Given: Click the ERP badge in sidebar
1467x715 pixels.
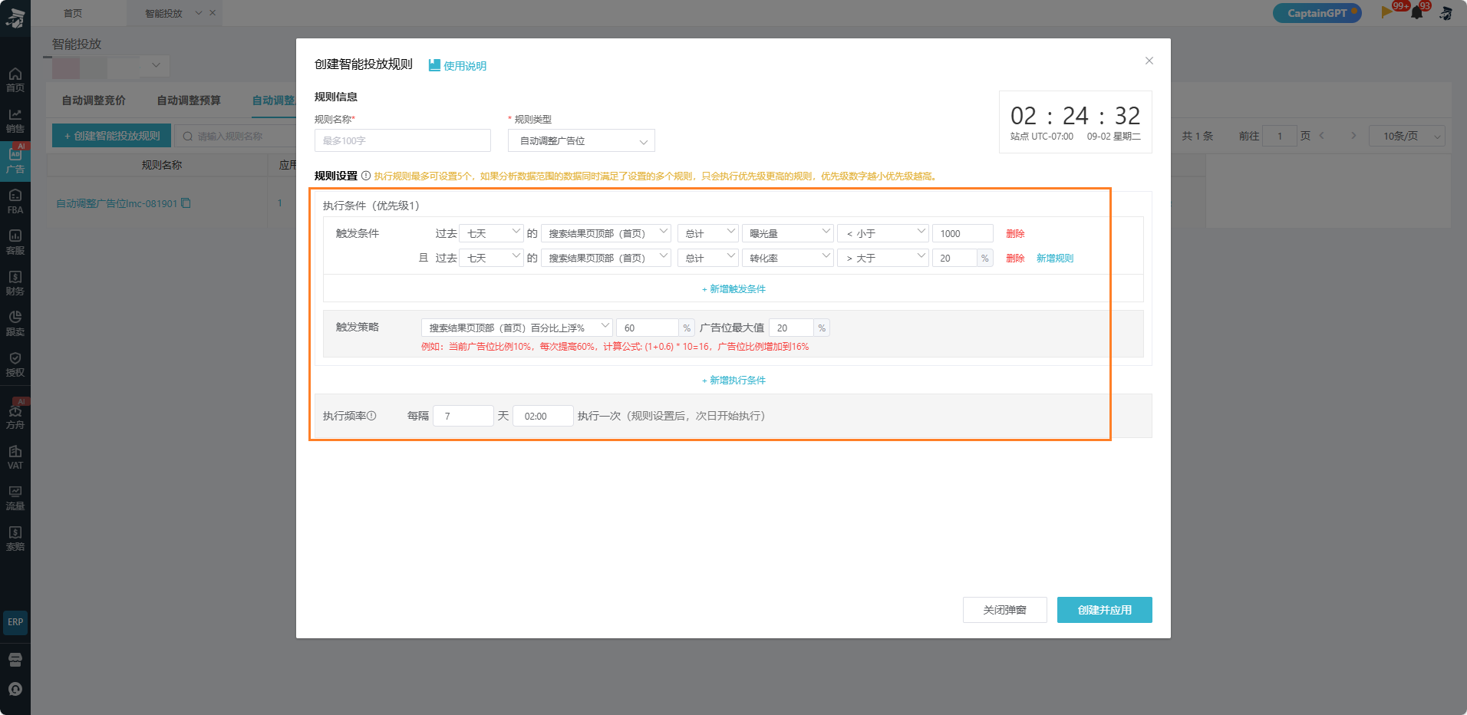Looking at the screenshot, I should [15, 622].
